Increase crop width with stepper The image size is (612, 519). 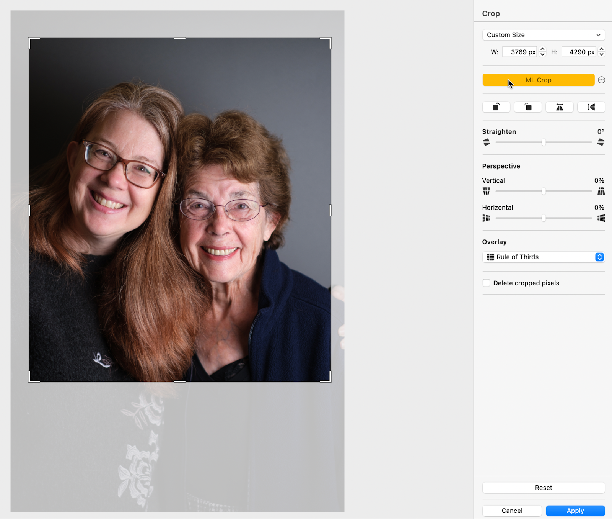coord(542,49)
